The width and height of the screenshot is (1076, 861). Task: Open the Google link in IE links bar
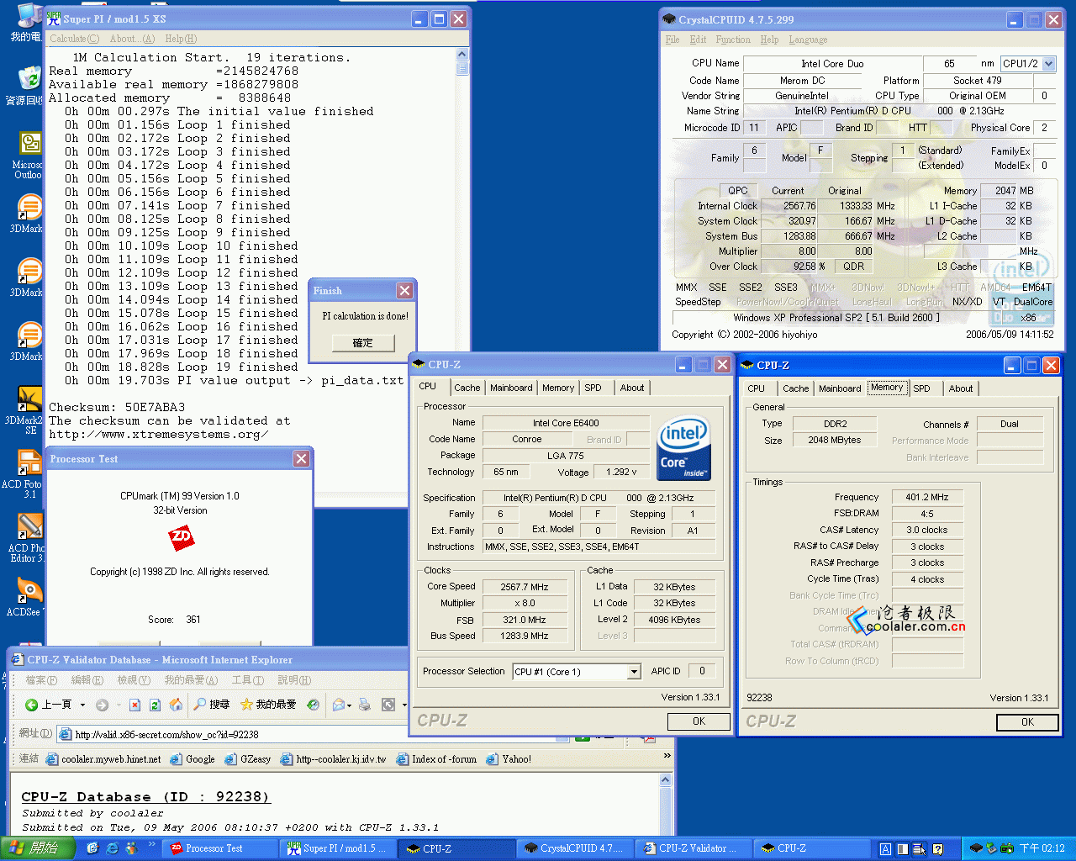tap(193, 759)
